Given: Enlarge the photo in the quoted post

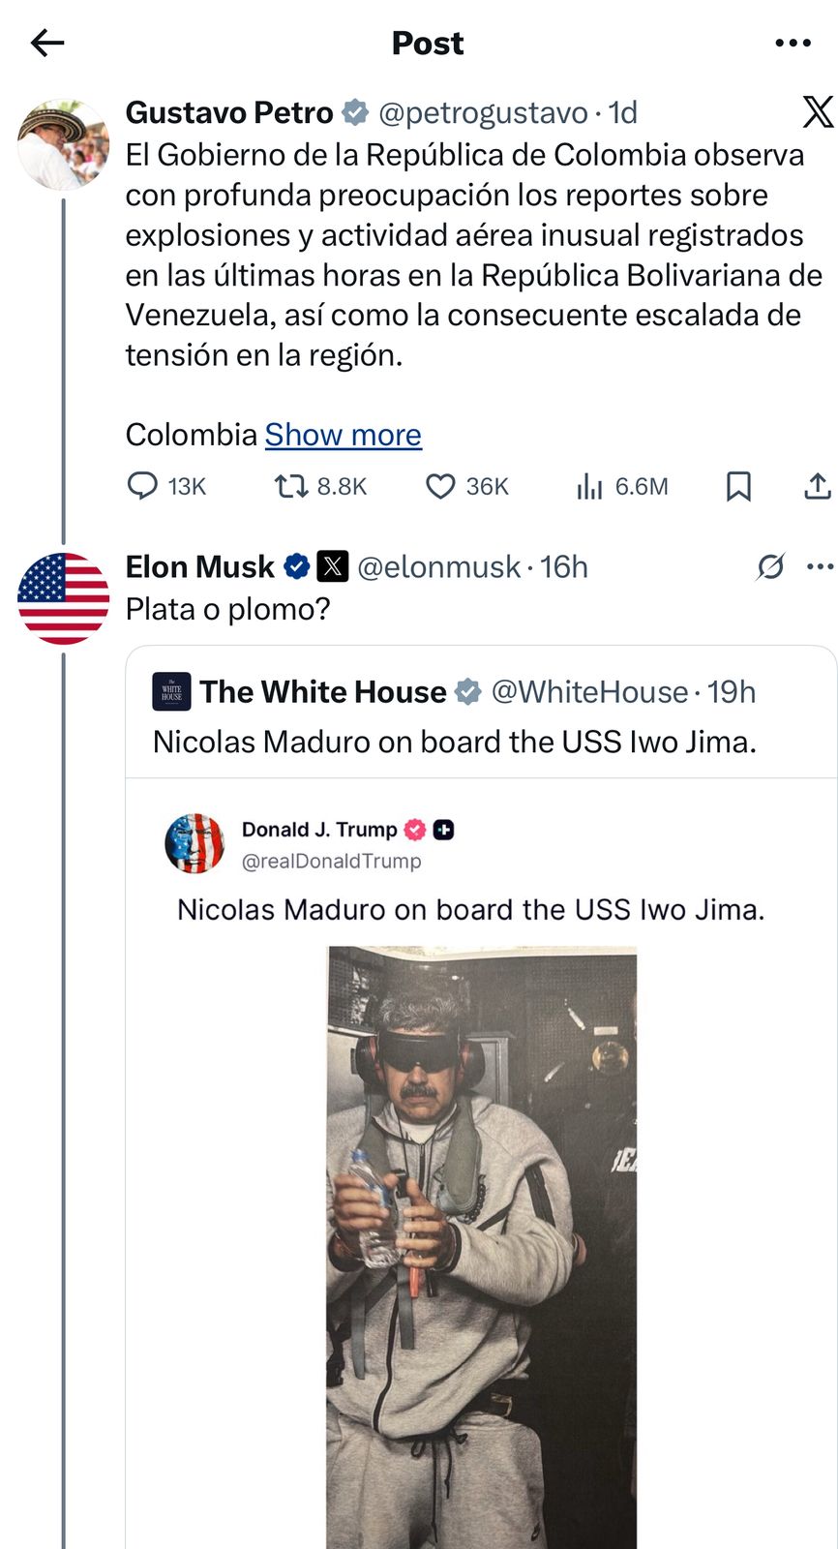Looking at the screenshot, I should tap(482, 1239).
